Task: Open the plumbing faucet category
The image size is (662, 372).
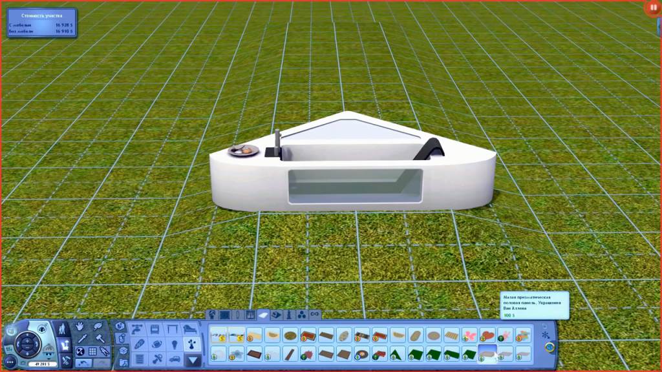Action: [x=137, y=329]
